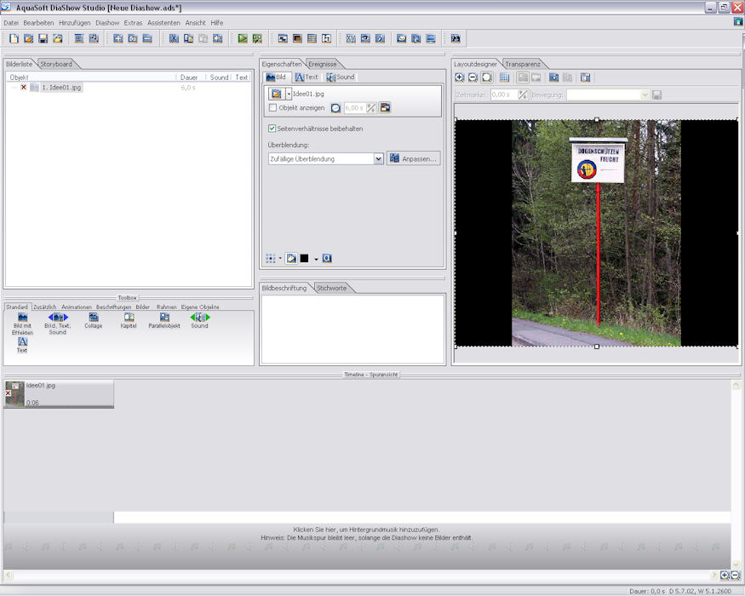Toggle the grid icon in Layoutdesigner toolbar
745x596 pixels.
pyautogui.click(x=505, y=77)
